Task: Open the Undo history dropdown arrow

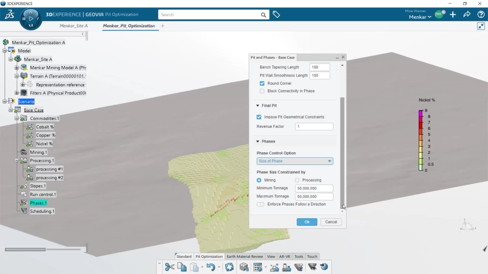Action: (x=219, y=267)
